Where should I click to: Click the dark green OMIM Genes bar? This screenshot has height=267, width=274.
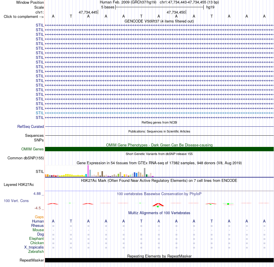click(159, 149)
